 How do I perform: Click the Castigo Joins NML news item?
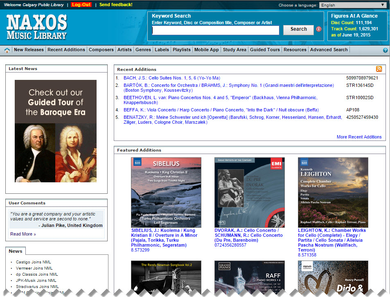33,262
